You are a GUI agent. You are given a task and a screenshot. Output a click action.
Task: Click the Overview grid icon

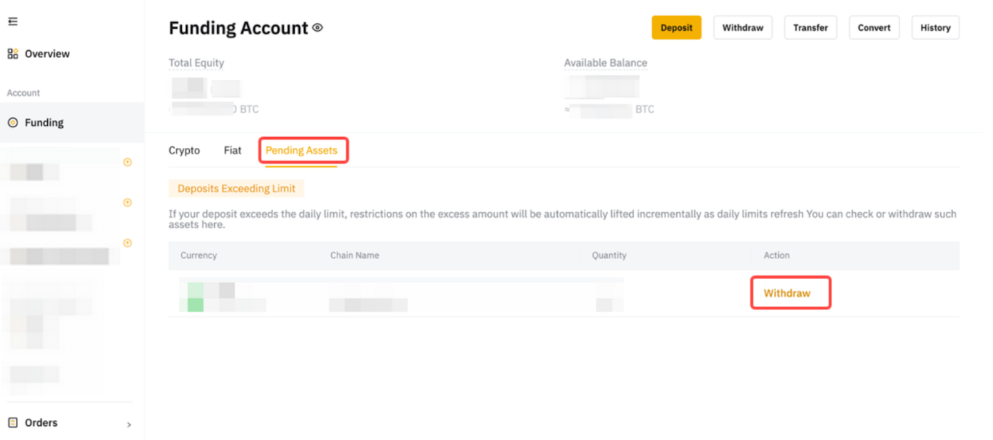pyautogui.click(x=12, y=54)
